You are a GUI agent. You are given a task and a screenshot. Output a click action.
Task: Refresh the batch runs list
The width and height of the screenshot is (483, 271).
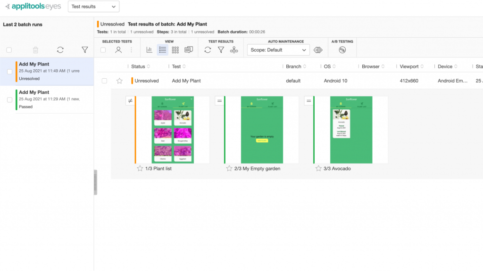(x=60, y=49)
